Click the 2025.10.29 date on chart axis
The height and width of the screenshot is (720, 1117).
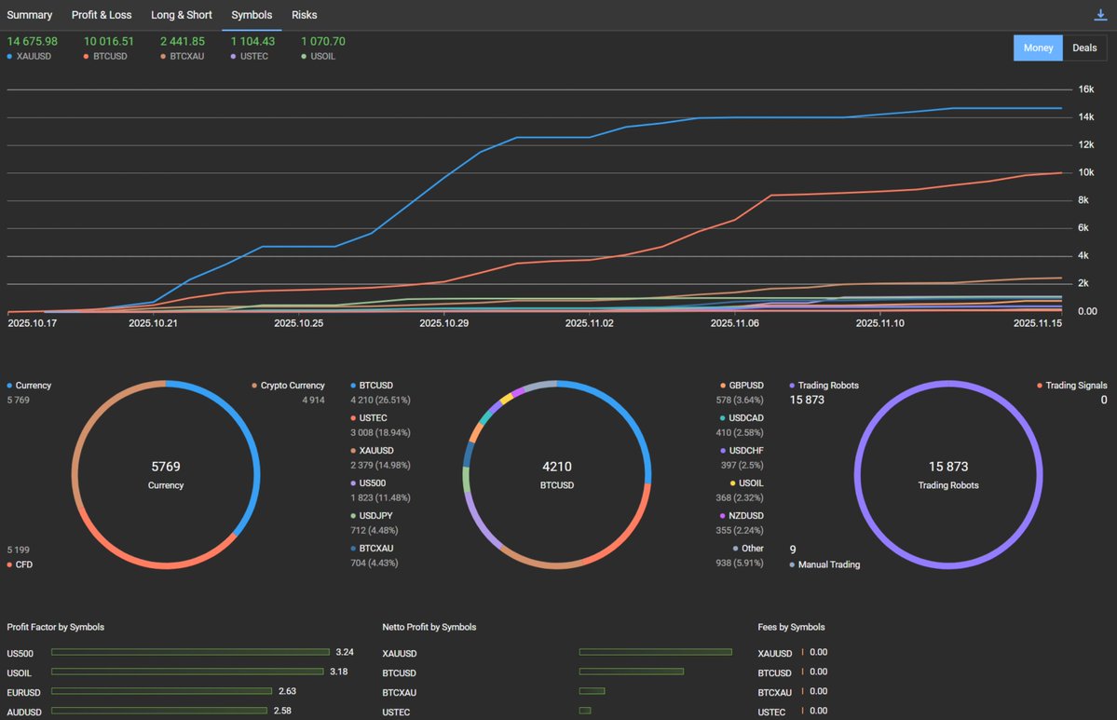[443, 323]
